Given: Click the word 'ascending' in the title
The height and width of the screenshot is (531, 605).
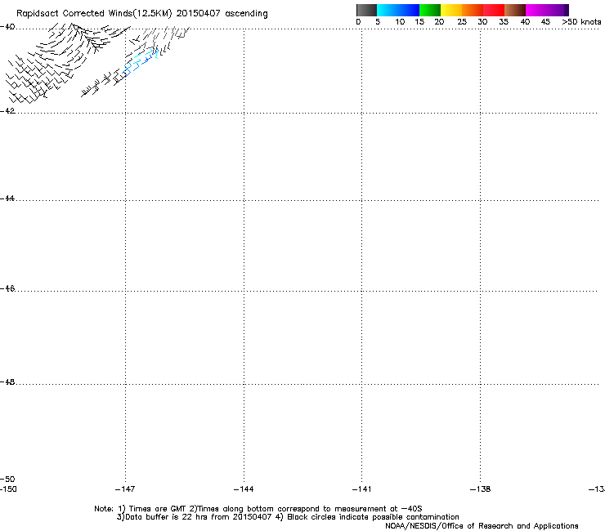Looking at the screenshot, I should click(x=246, y=14).
